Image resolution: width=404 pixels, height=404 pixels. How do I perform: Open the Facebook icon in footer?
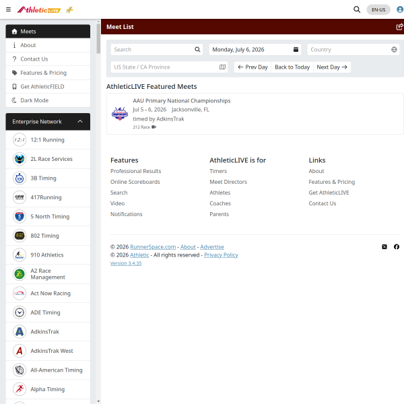397,247
